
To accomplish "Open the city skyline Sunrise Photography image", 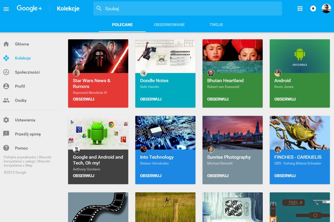I will click(232, 133).
